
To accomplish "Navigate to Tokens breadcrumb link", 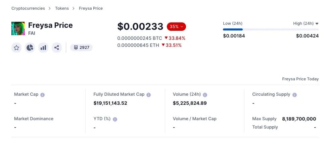I will [x=62, y=8].
